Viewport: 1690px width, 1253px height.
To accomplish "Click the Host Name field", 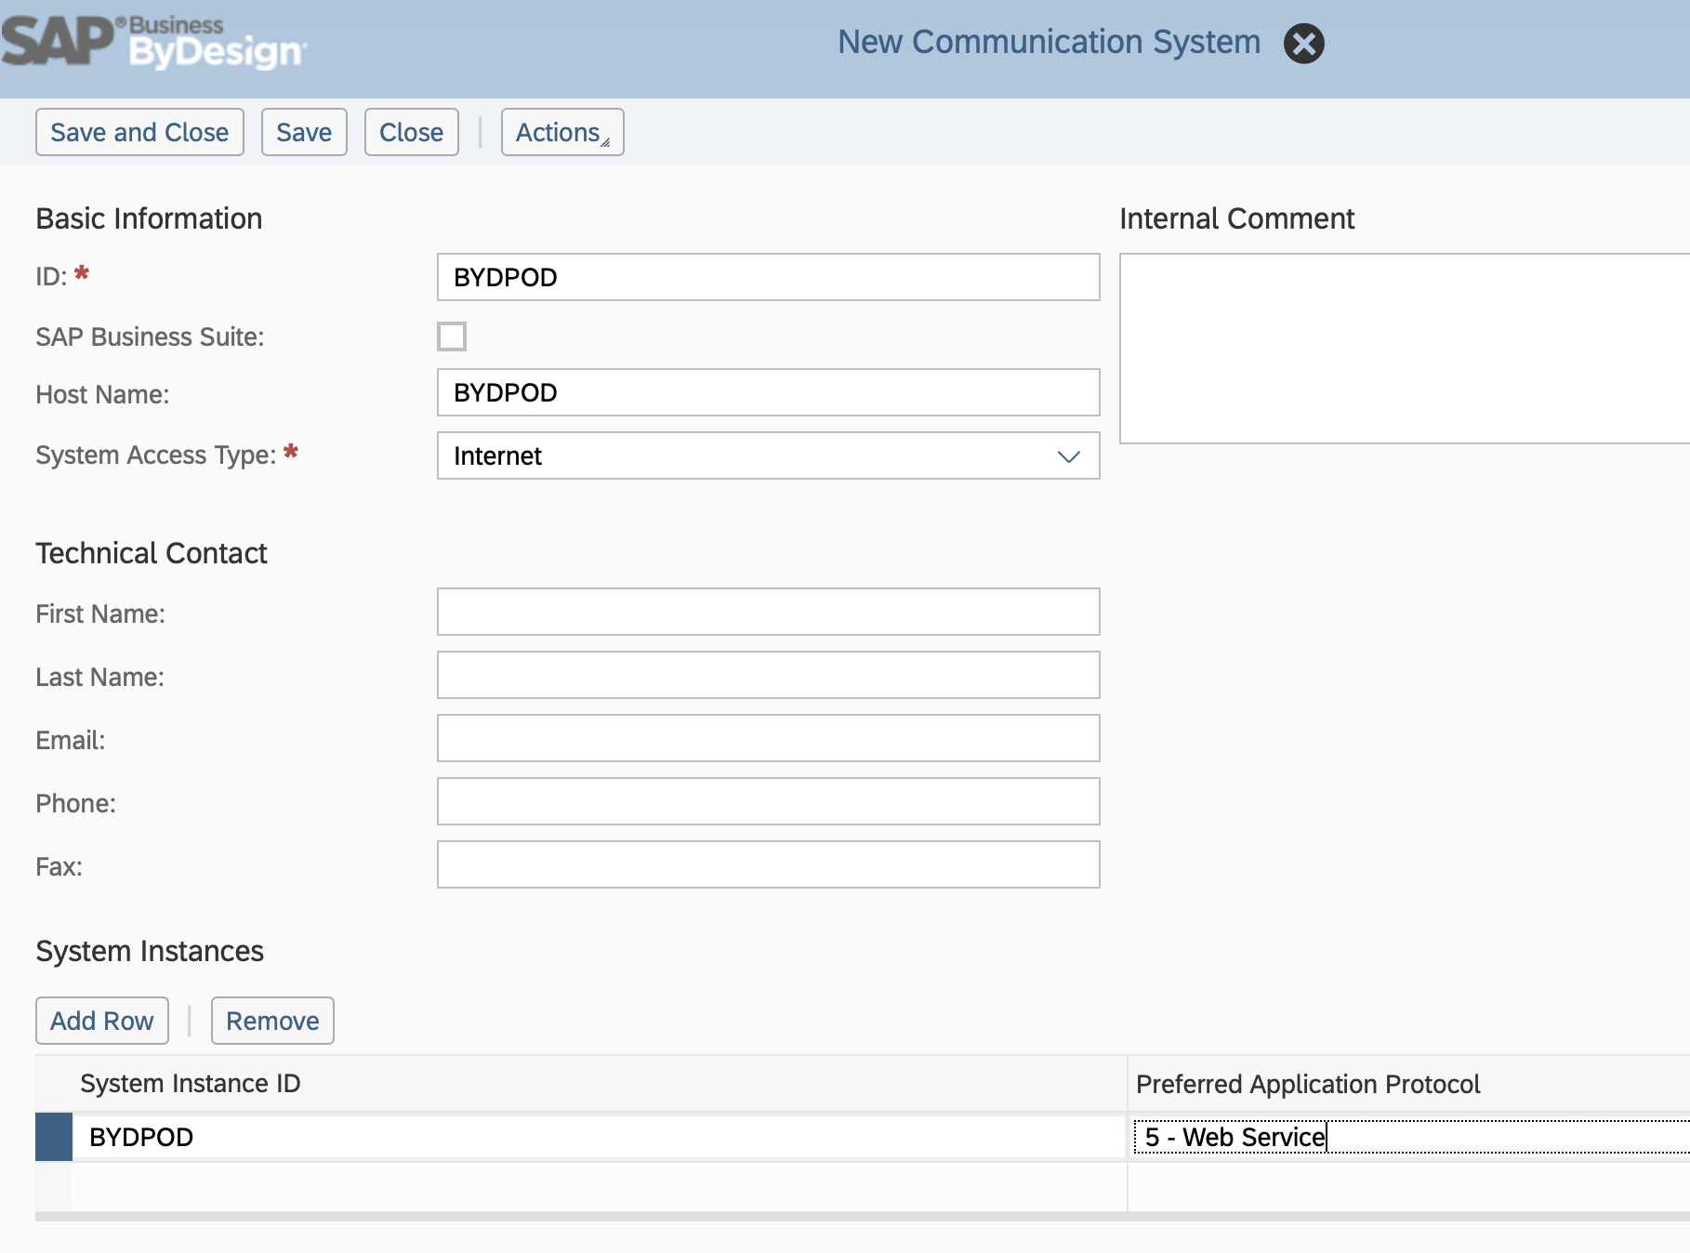I will pyautogui.click(x=768, y=392).
